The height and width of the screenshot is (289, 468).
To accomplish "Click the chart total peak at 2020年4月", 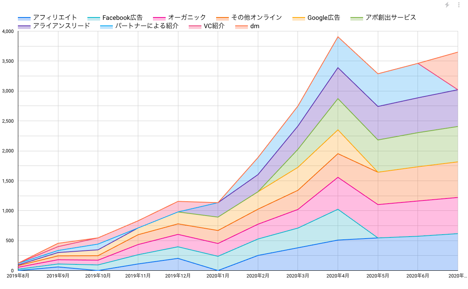I will click(x=338, y=37).
